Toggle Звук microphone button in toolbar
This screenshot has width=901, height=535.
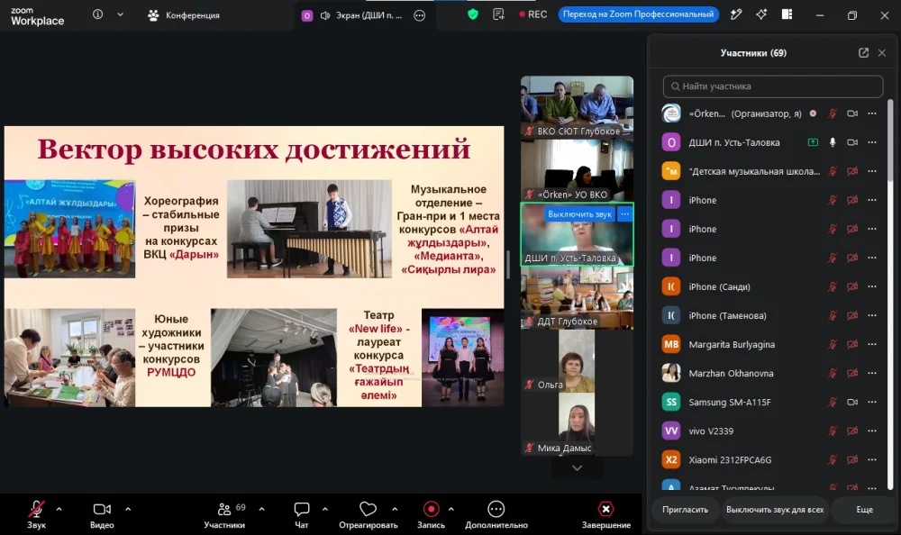click(36, 514)
